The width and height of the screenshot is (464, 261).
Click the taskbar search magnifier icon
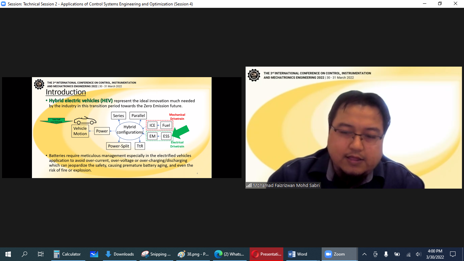(x=24, y=254)
